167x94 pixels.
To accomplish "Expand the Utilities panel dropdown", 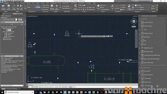I will (x=154, y=11).
